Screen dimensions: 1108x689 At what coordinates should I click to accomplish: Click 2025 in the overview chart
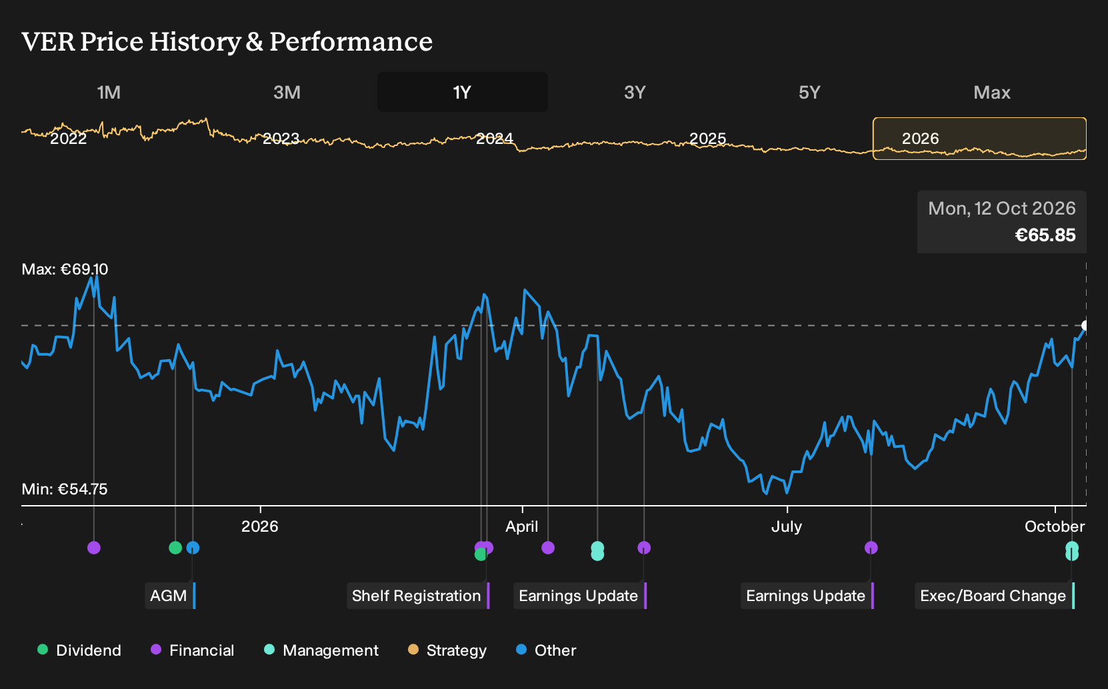pyautogui.click(x=707, y=139)
